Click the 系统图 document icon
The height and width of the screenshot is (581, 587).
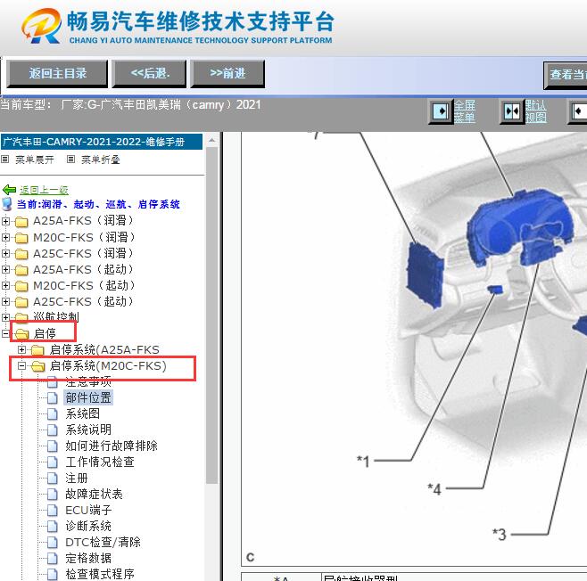pyautogui.click(x=53, y=413)
